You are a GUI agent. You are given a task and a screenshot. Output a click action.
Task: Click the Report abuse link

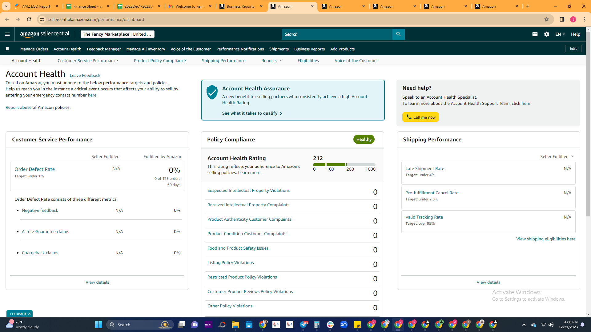coord(18,107)
